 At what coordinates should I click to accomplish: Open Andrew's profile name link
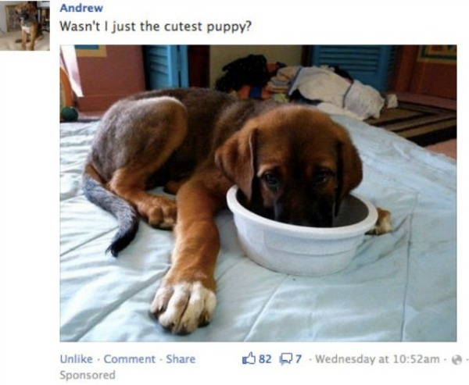click(81, 8)
